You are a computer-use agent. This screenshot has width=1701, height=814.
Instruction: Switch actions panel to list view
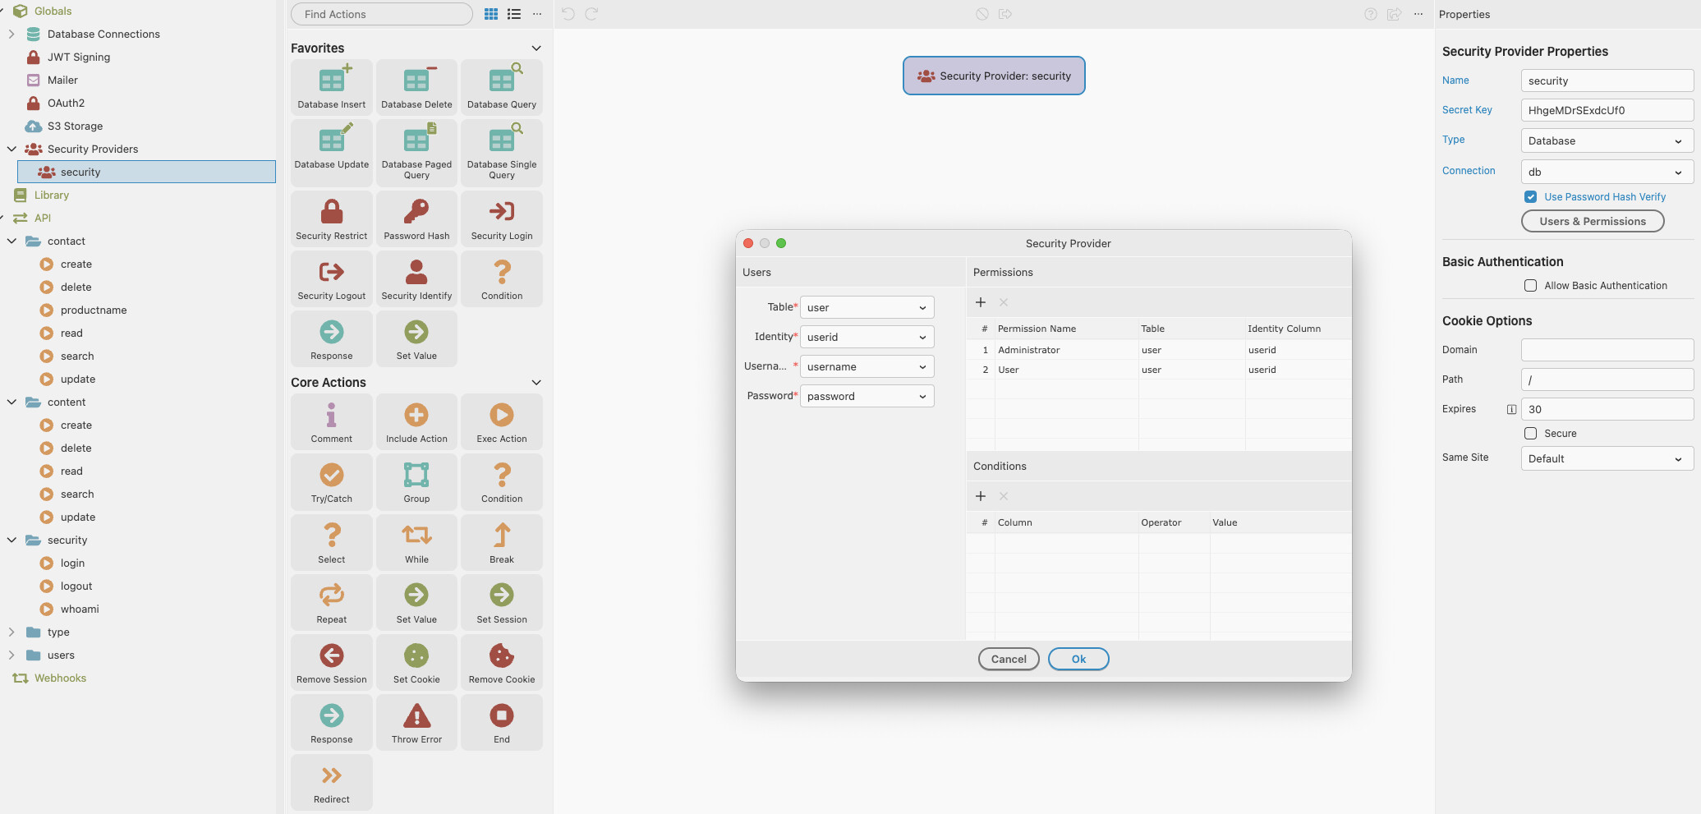click(514, 14)
